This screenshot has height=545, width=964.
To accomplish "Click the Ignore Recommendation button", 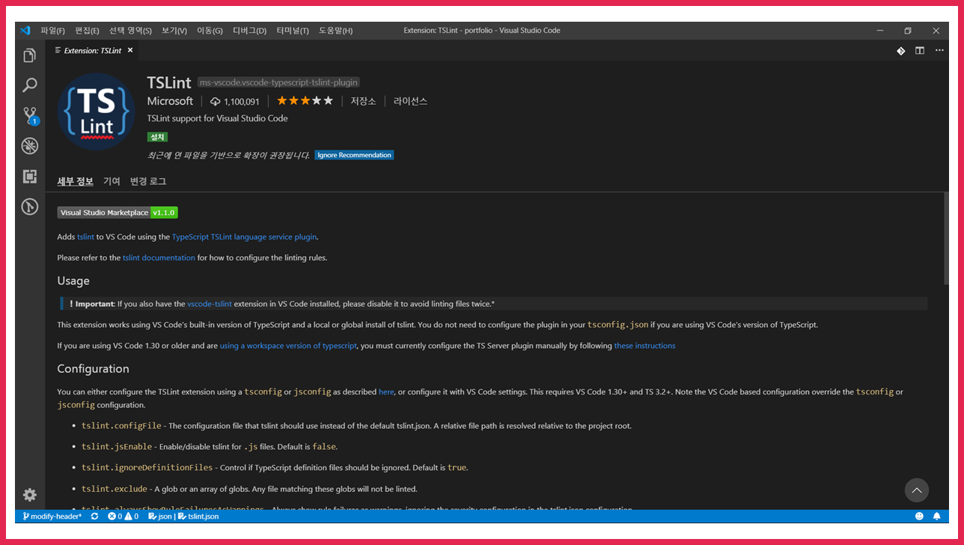I will click(x=354, y=155).
